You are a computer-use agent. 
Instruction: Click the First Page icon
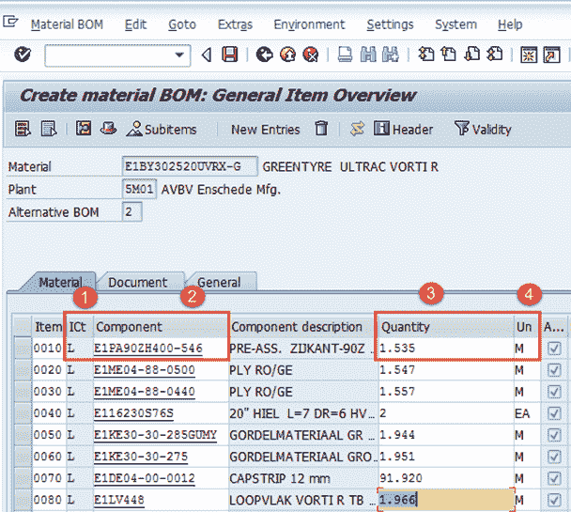click(x=425, y=54)
